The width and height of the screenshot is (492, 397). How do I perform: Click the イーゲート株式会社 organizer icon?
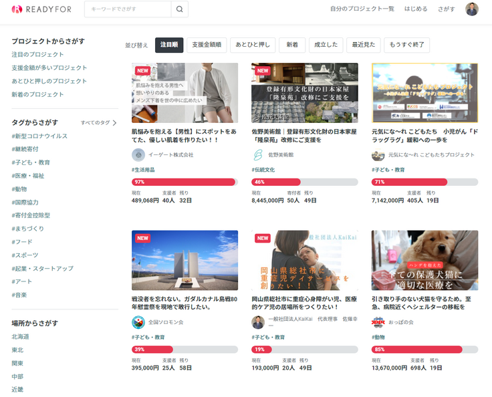point(138,154)
